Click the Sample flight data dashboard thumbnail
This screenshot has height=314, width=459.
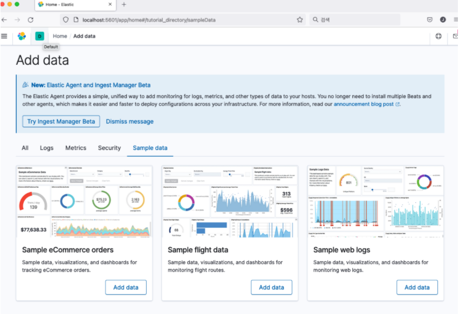point(230,202)
